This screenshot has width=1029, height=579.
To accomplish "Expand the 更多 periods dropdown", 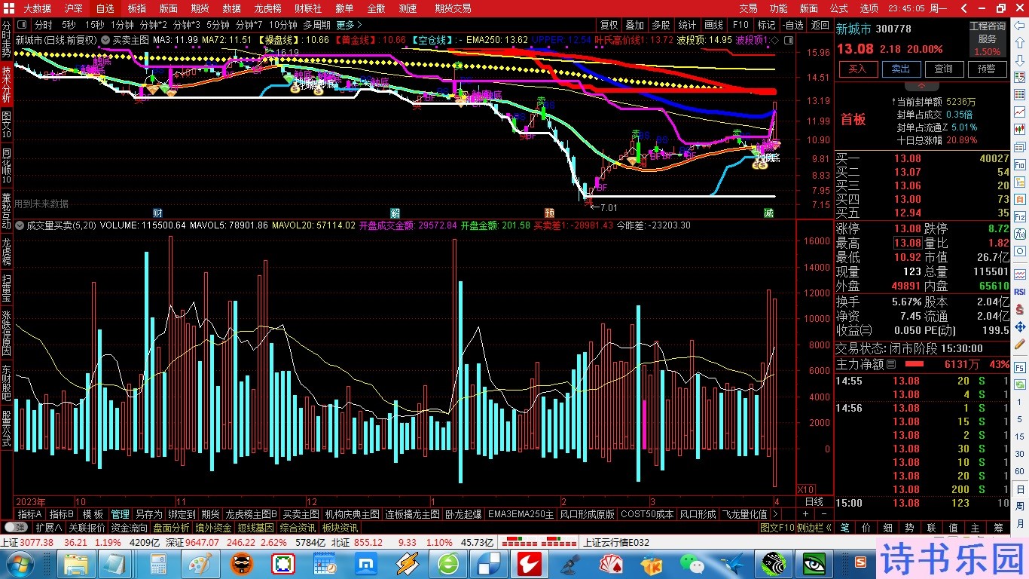I will pos(348,25).
